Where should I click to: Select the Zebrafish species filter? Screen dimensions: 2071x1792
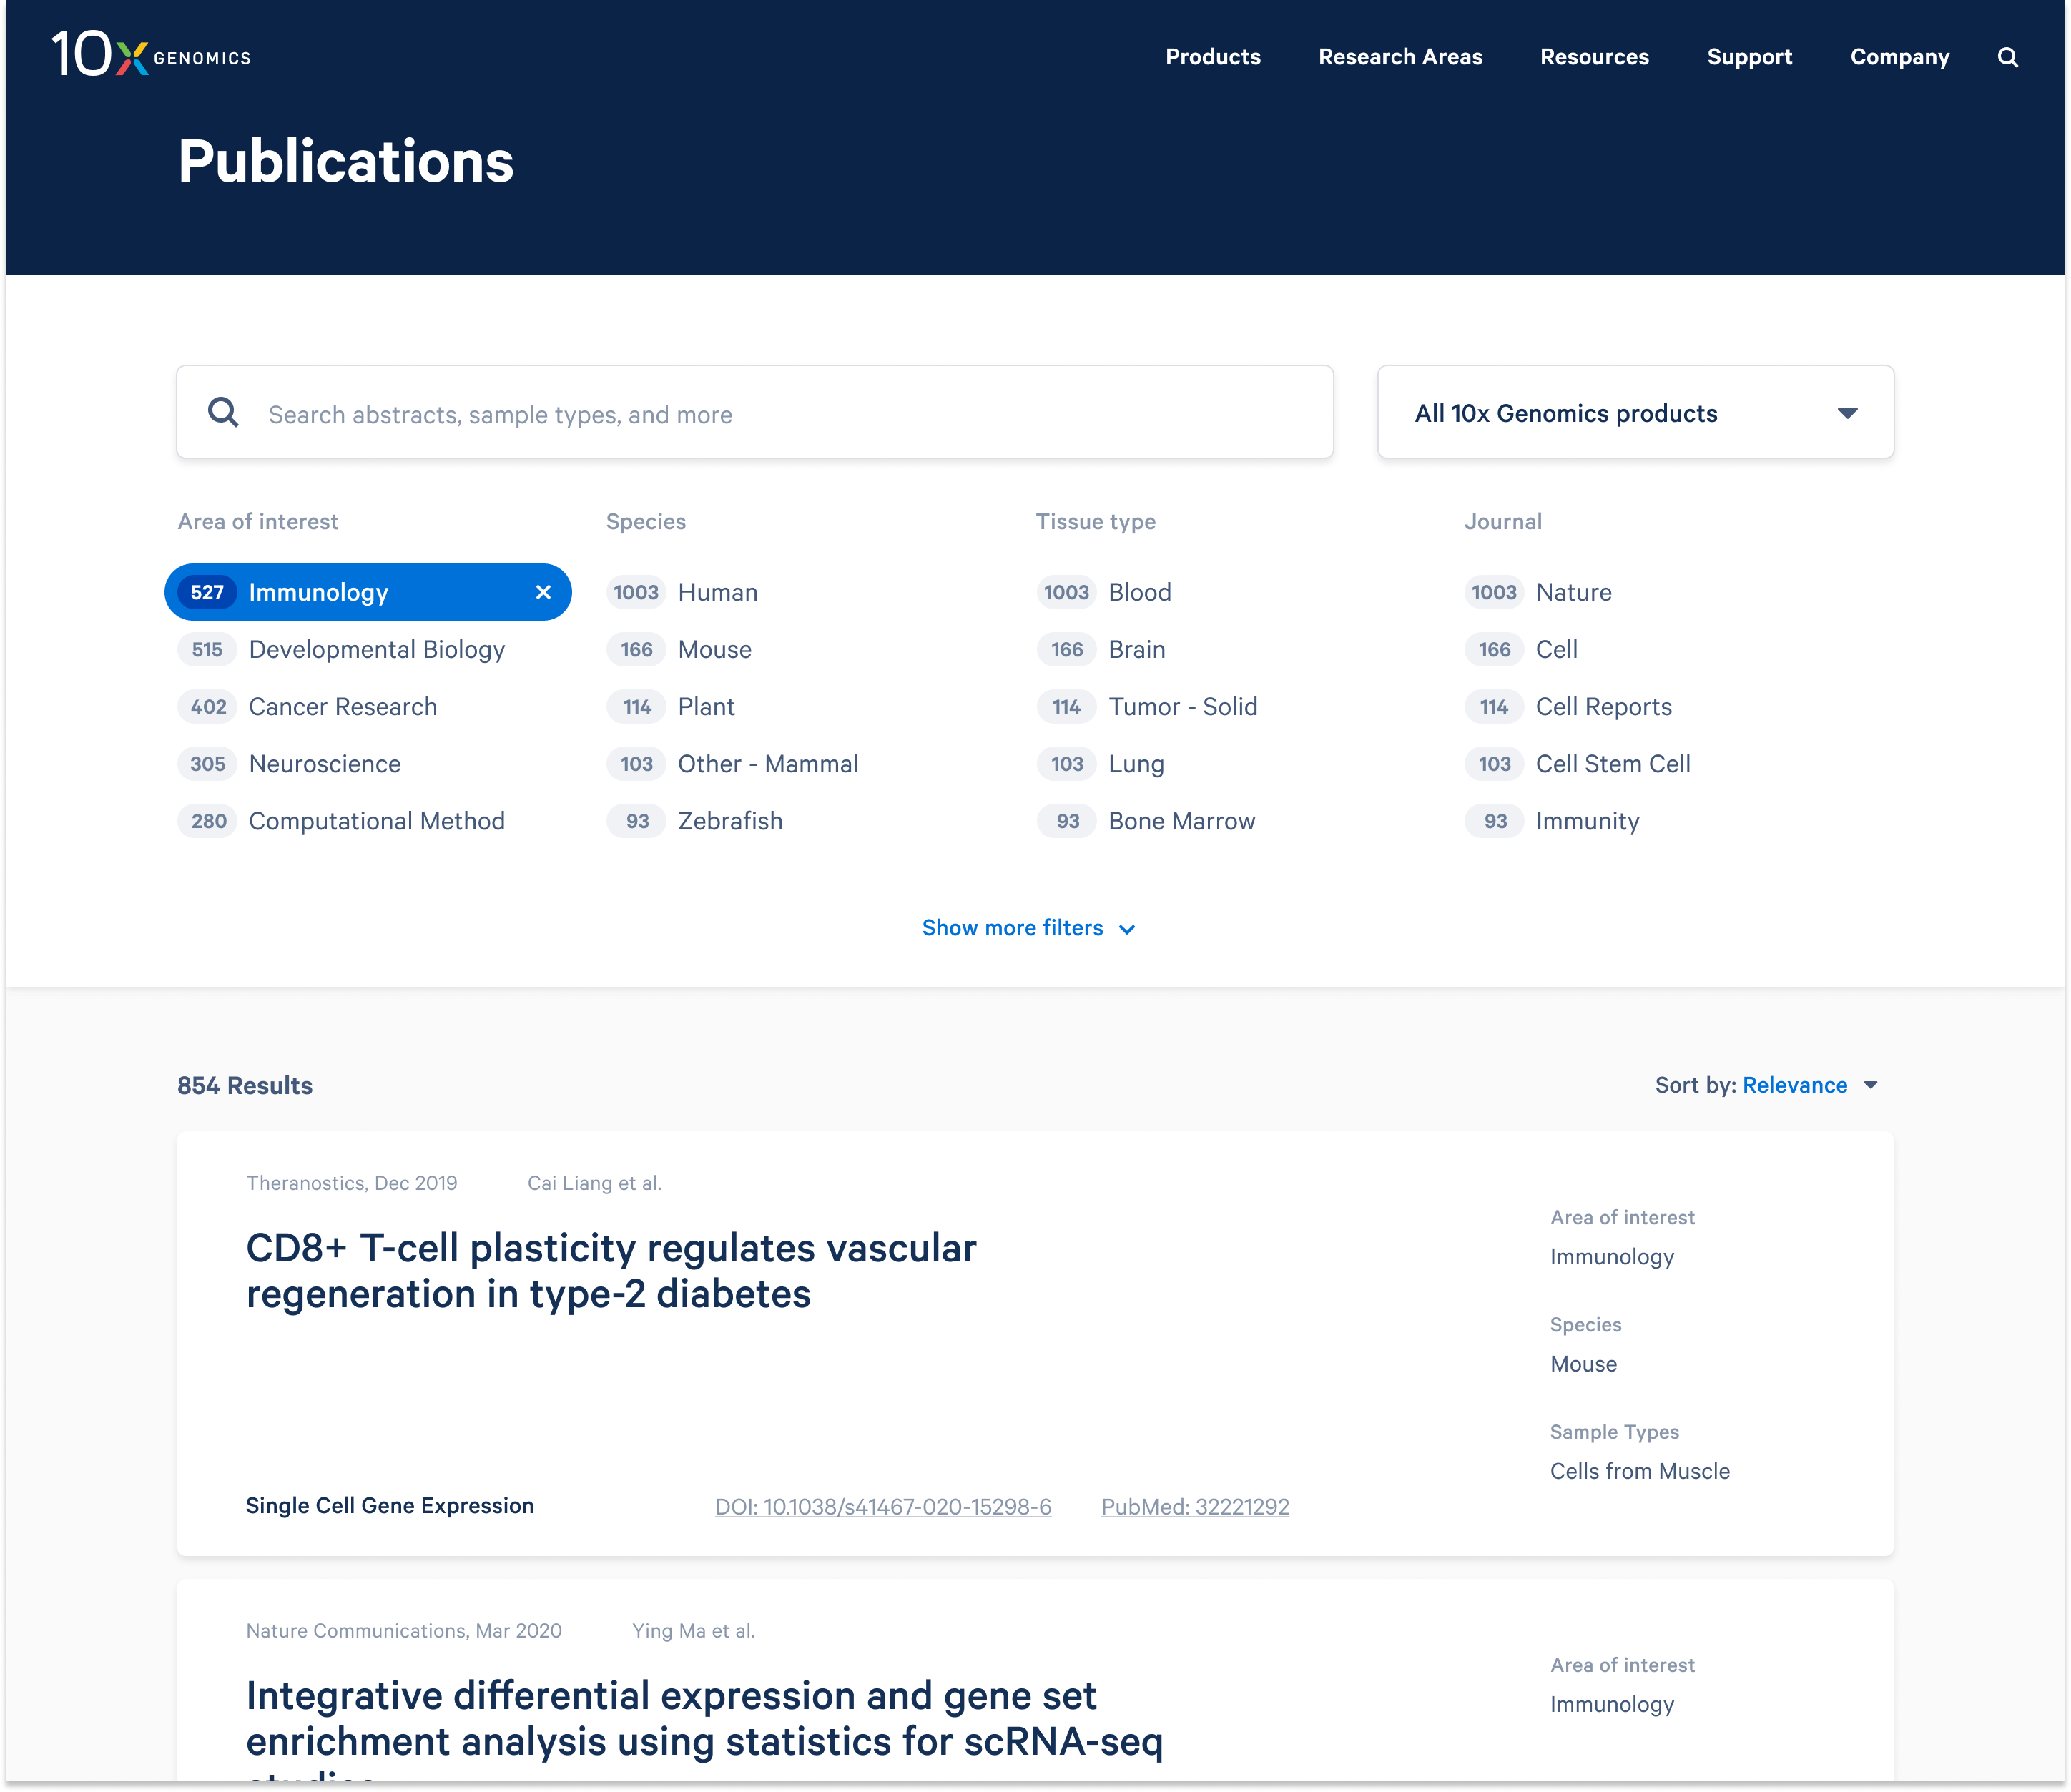730,821
